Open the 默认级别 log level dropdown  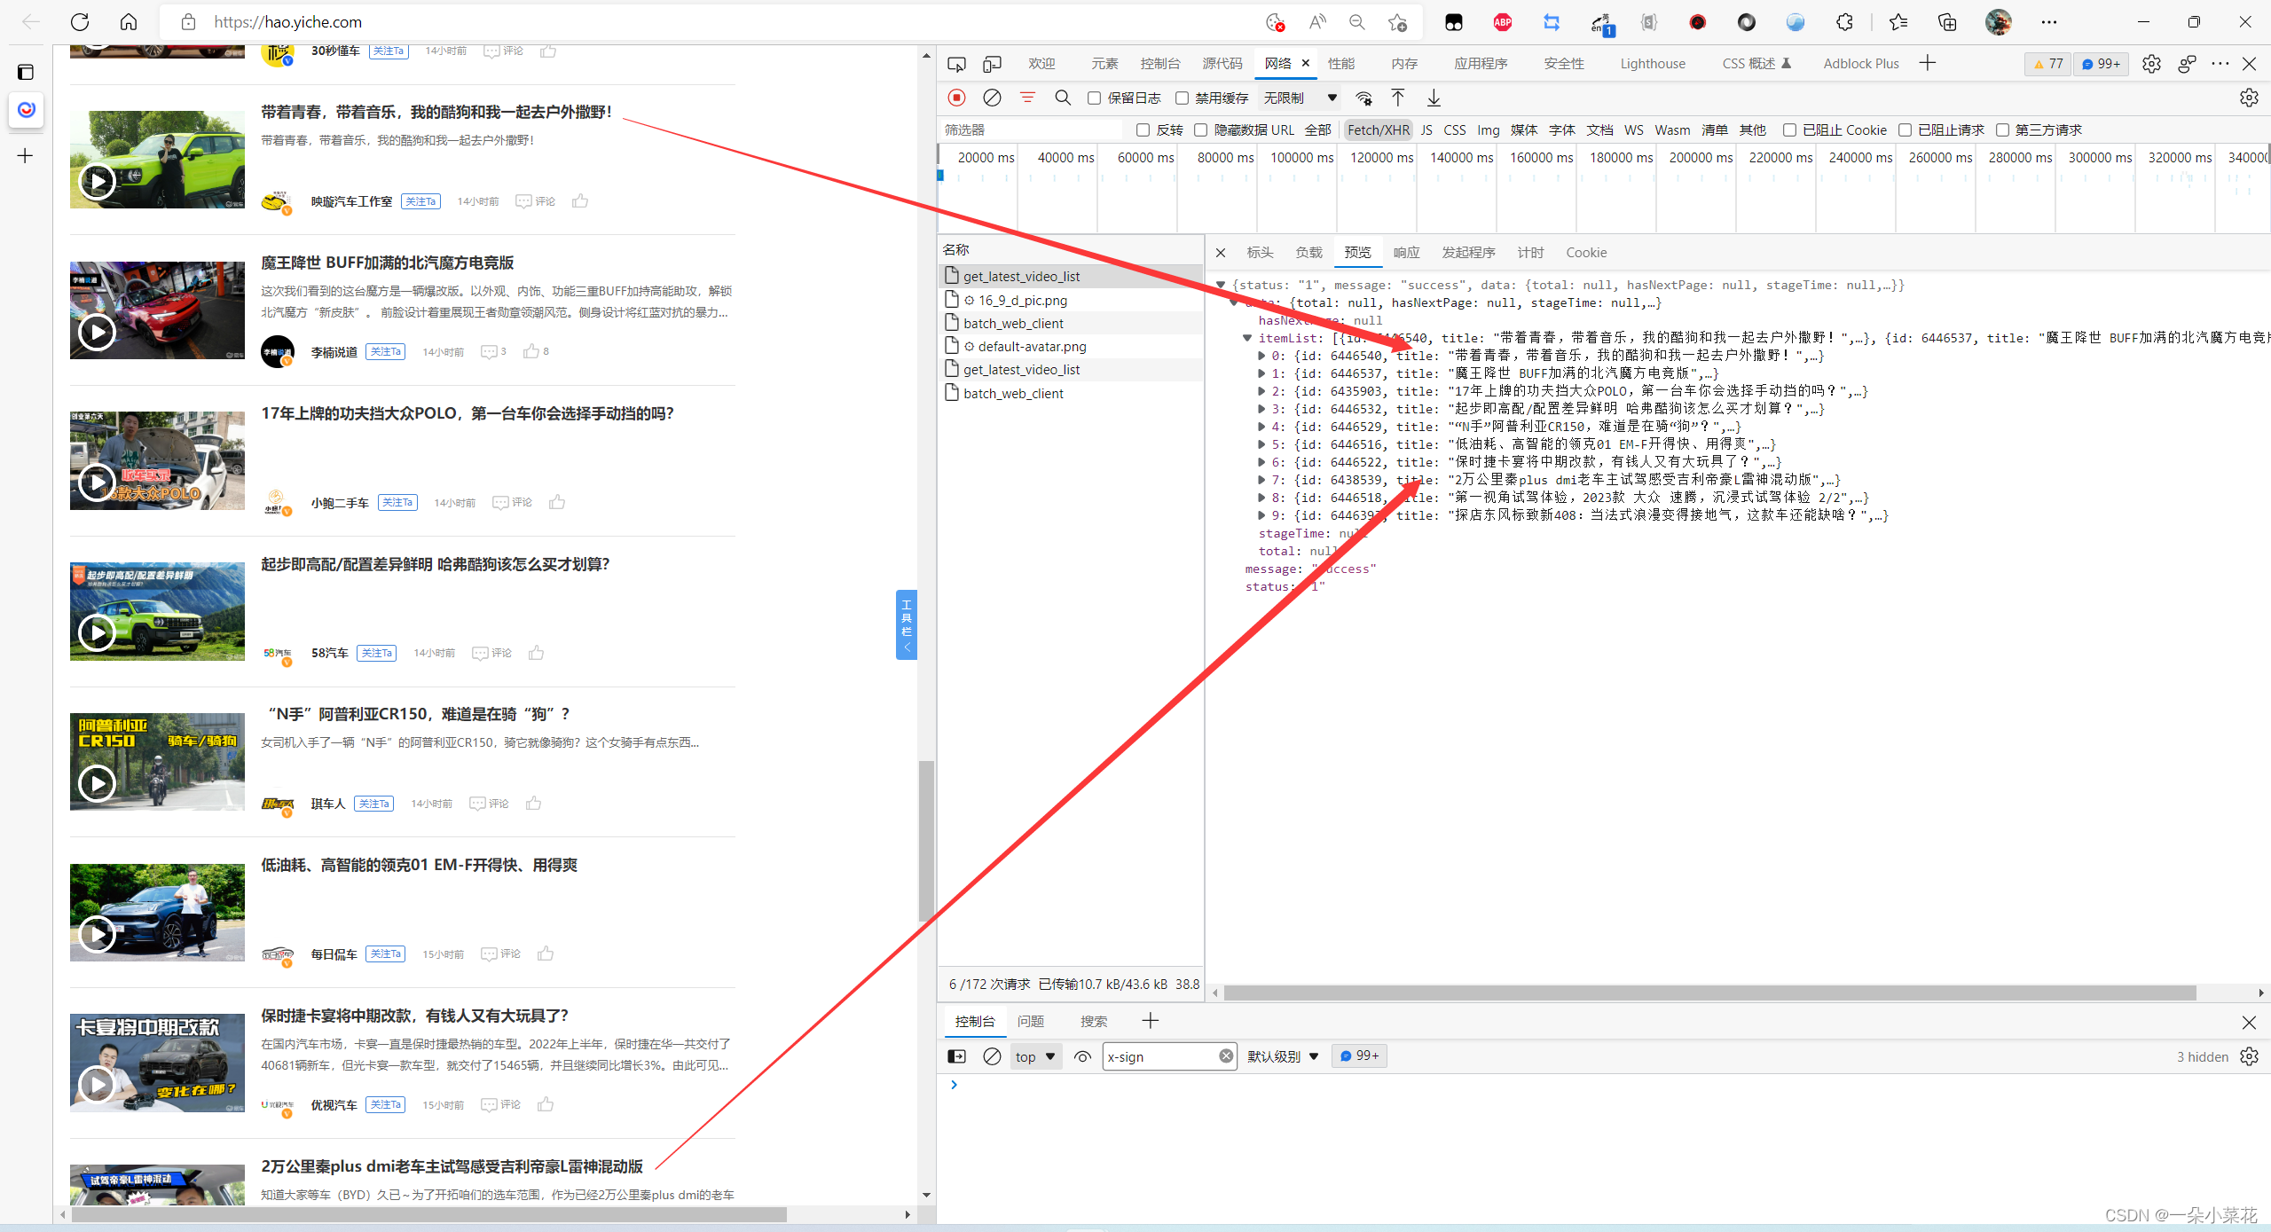[x=1283, y=1056]
